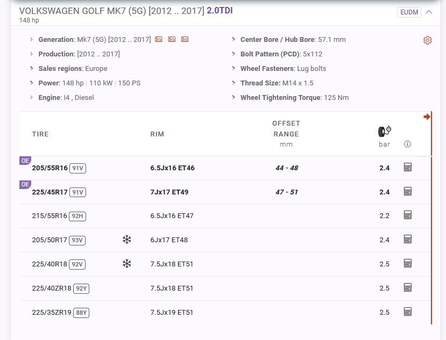The width and height of the screenshot is (446, 340).
Task: Click the red arrow column toggle
Action: point(427,117)
